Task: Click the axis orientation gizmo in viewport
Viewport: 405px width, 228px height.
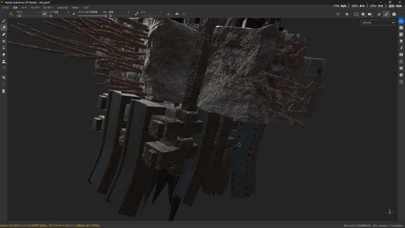Action: click(390, 211)
